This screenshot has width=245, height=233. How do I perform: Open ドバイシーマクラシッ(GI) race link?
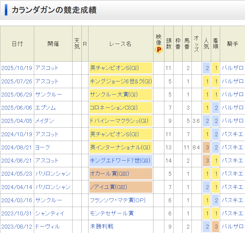coord(119,121)
